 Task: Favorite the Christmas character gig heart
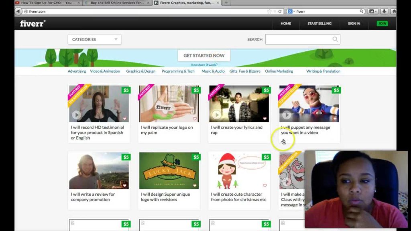[x=265, y=185]
